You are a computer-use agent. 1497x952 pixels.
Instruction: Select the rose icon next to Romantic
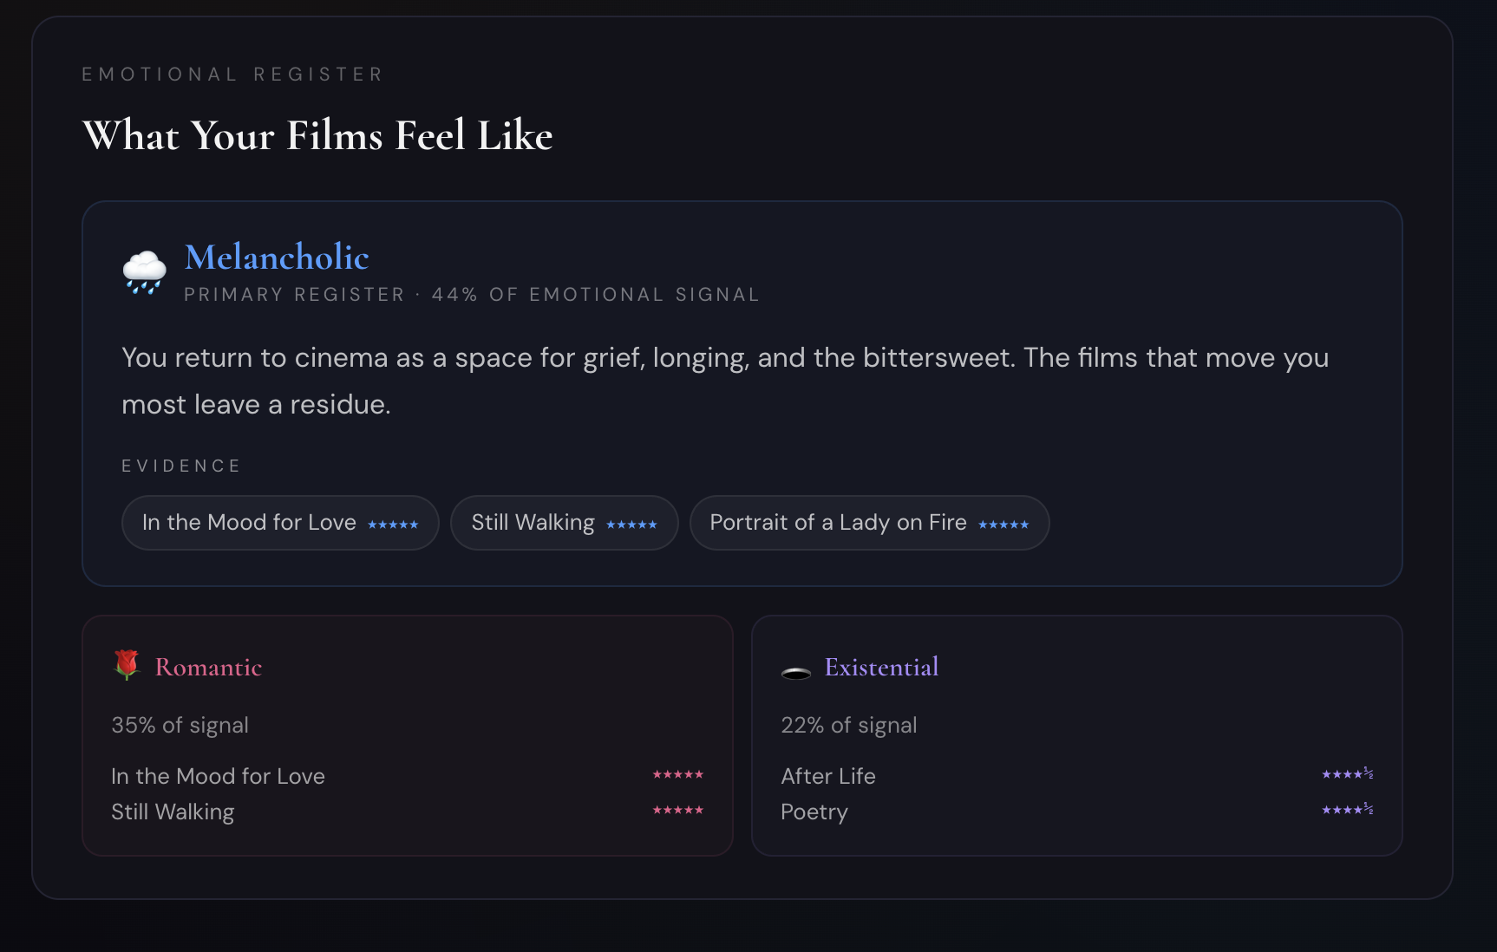coord(127,666)
